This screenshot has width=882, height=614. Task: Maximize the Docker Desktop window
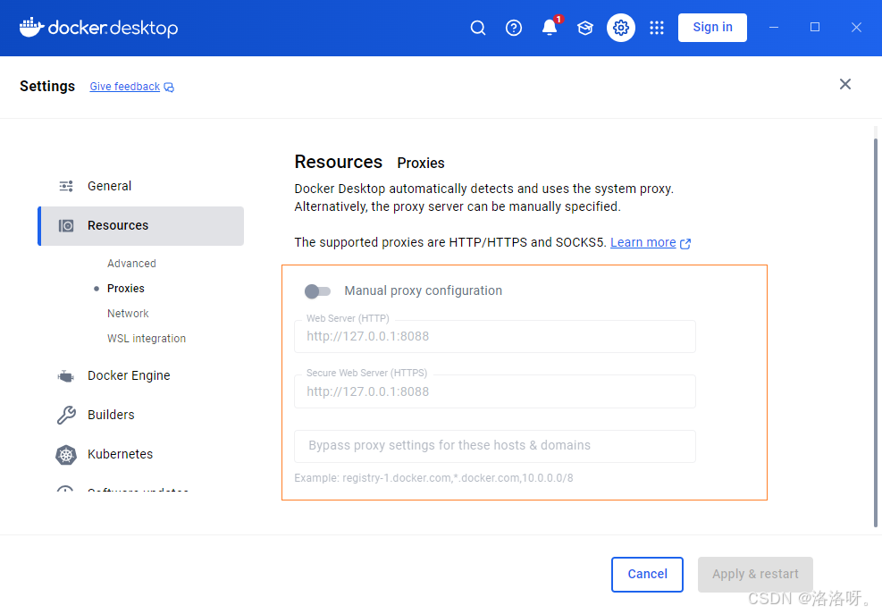814,28
